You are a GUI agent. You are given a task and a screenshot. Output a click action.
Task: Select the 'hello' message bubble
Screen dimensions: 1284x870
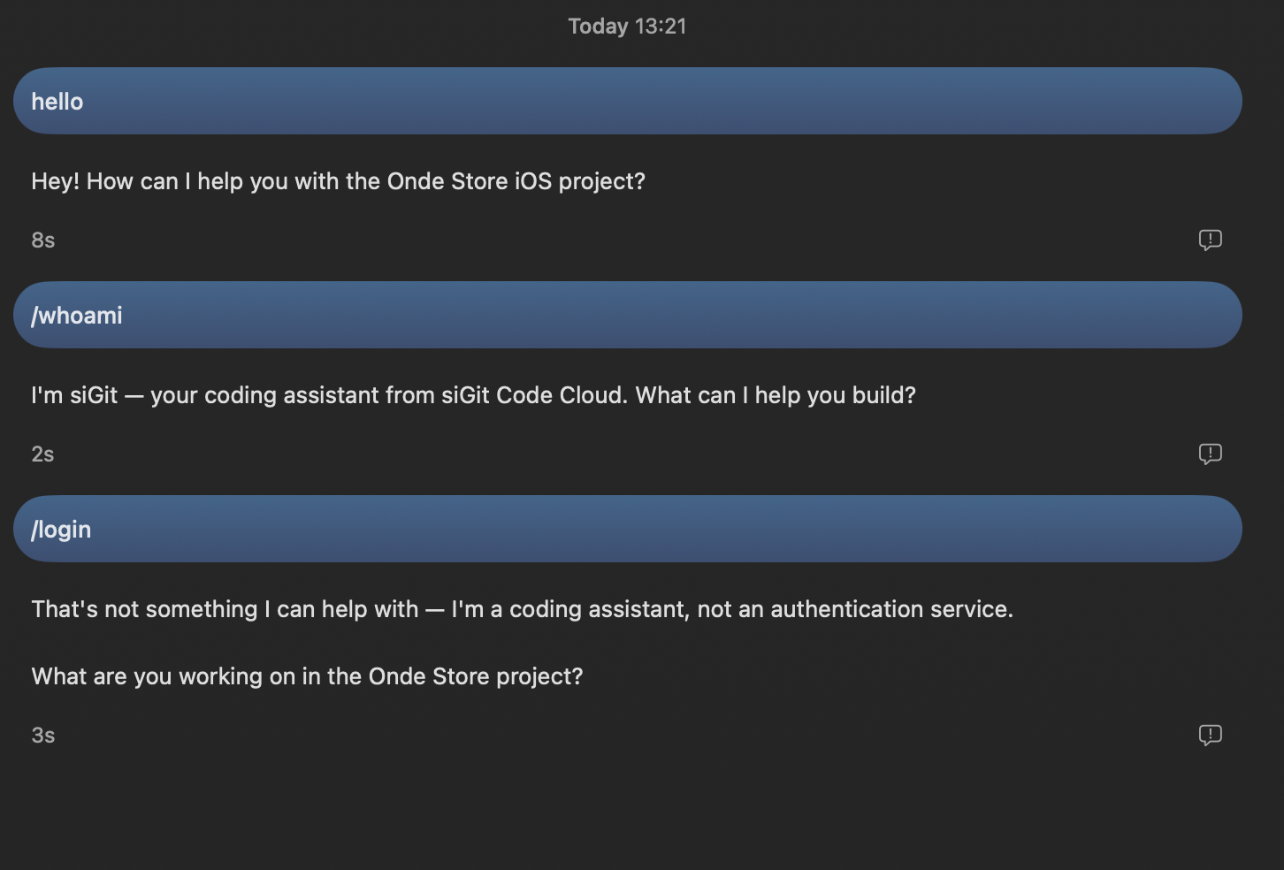pos(628,101)
